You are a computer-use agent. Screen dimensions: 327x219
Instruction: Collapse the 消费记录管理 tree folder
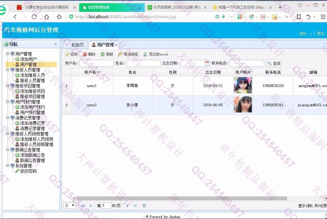7,118
